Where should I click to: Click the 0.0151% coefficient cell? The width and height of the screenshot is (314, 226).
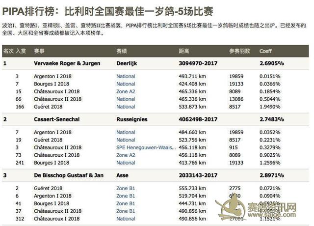tap(270, 77)
